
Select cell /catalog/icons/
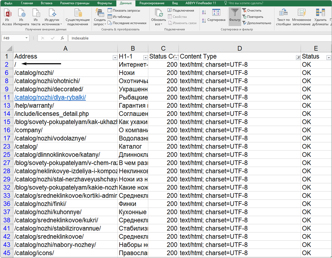point(65,253)
